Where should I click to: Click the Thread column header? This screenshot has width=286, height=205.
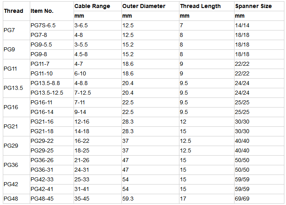(x=13, y=11)
